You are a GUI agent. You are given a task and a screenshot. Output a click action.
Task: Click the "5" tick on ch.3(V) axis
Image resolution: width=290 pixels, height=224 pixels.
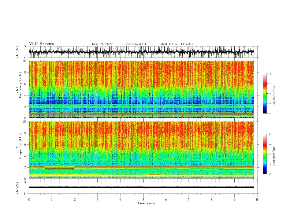click(25, 182)
